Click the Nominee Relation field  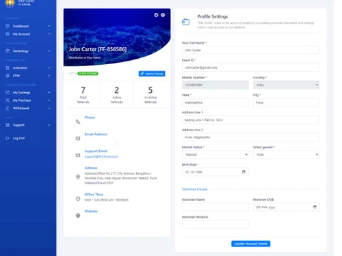pyautogui.click(x=215, y=225)
